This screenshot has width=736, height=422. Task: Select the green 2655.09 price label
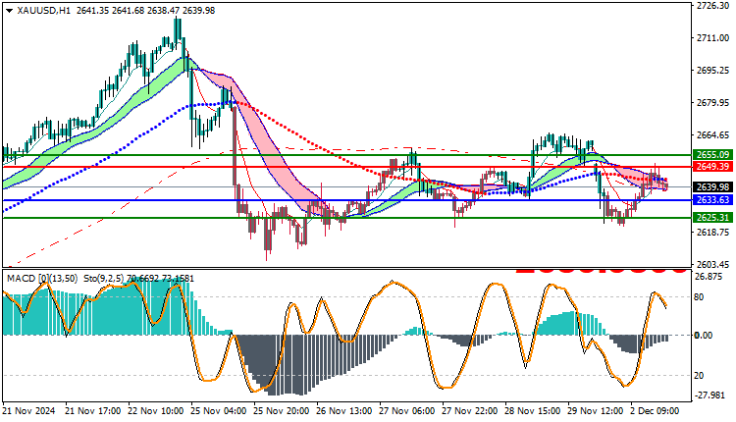(712, 154)
